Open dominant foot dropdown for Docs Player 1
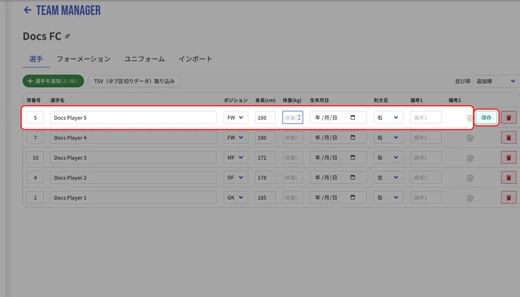This screenshot has width=520, height=297. (388, 198)
